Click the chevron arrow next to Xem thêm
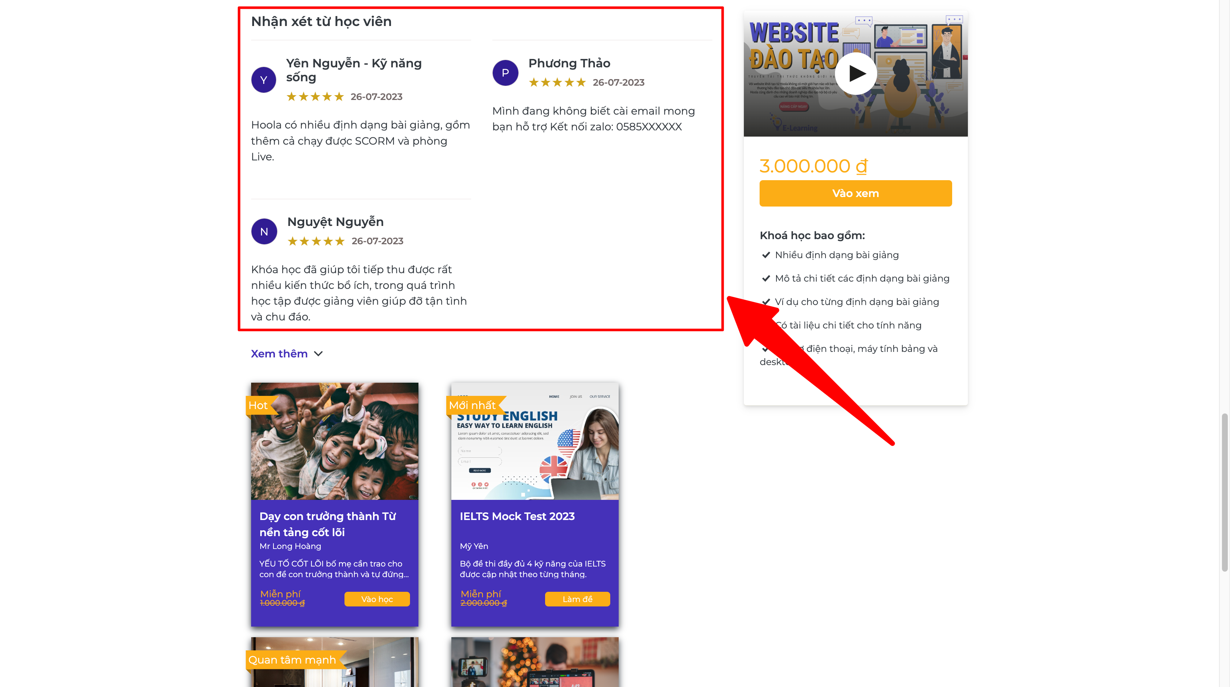The height and width of the screenshot is (687, 1230). point(318,354)
